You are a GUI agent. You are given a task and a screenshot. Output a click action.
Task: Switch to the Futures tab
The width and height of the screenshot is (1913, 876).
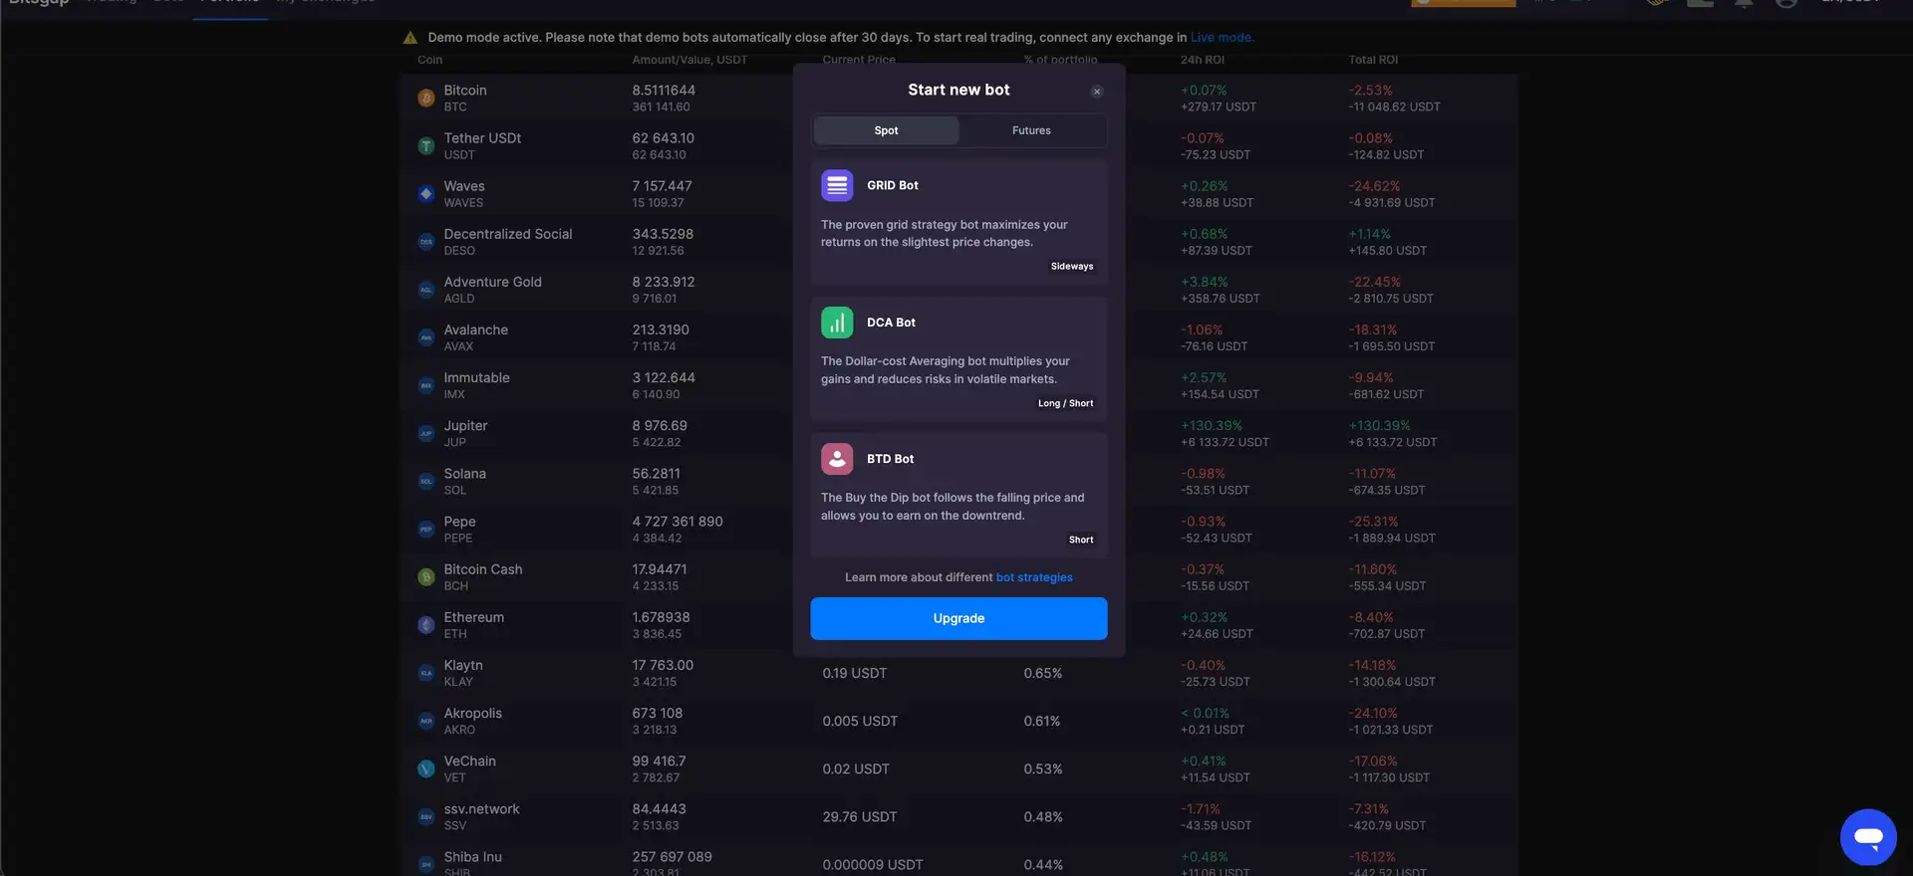tap(1031, 130)
